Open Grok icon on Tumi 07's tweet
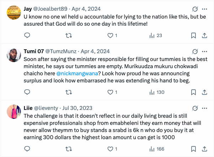Image resolution: width=214 pixels, height=157 pixels. point(194,51)
